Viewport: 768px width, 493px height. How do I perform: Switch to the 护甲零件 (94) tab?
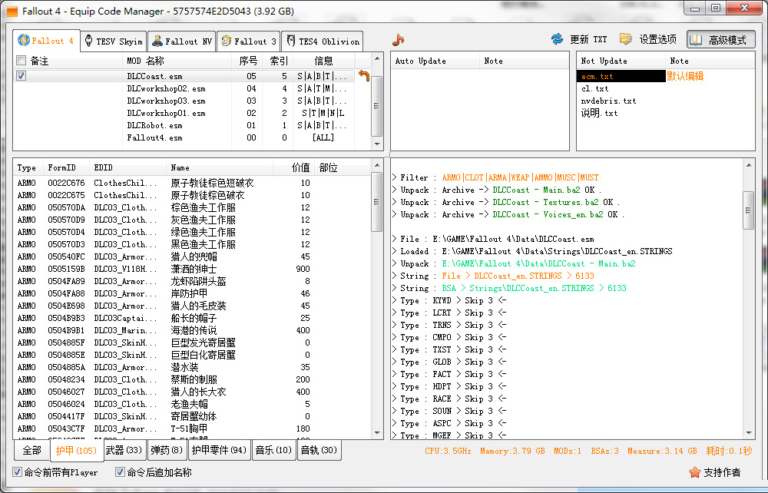click(219, 450)
